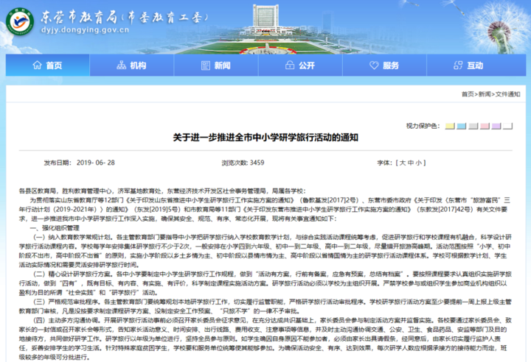531x362 pixels.
Task: Click the interaction icon beside 互动
Action: click(458, 65)
